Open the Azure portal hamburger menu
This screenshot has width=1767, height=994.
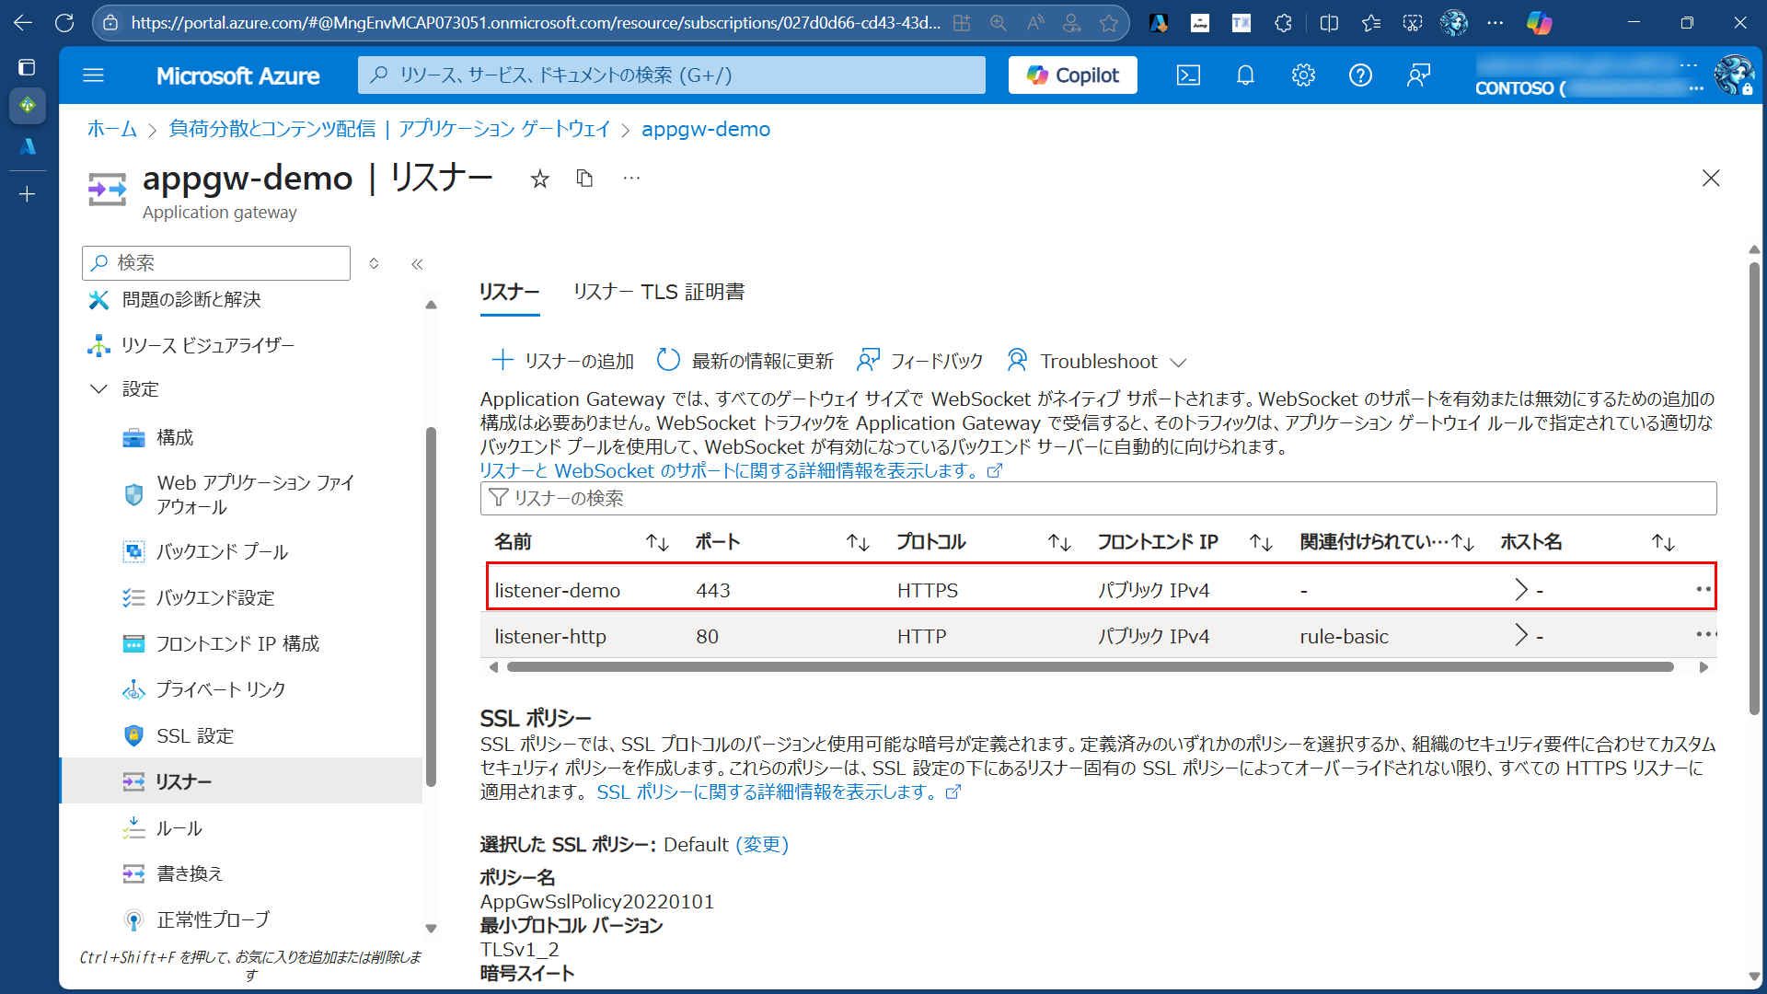coord(93,75)
